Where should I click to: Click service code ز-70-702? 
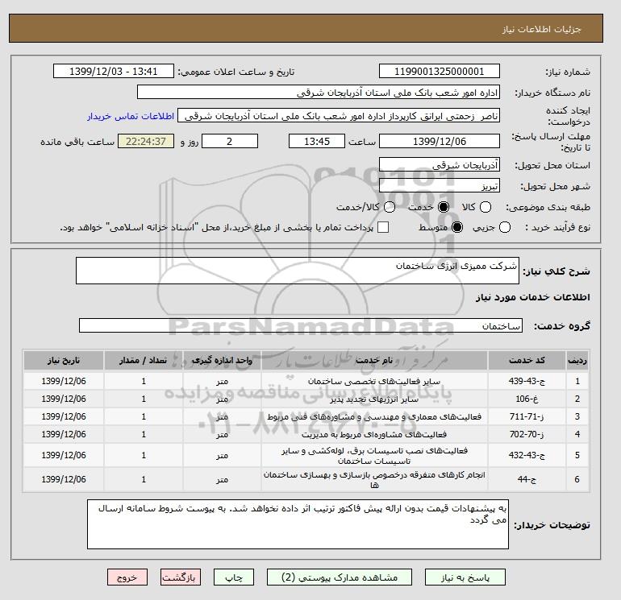[x=527, y=434]
